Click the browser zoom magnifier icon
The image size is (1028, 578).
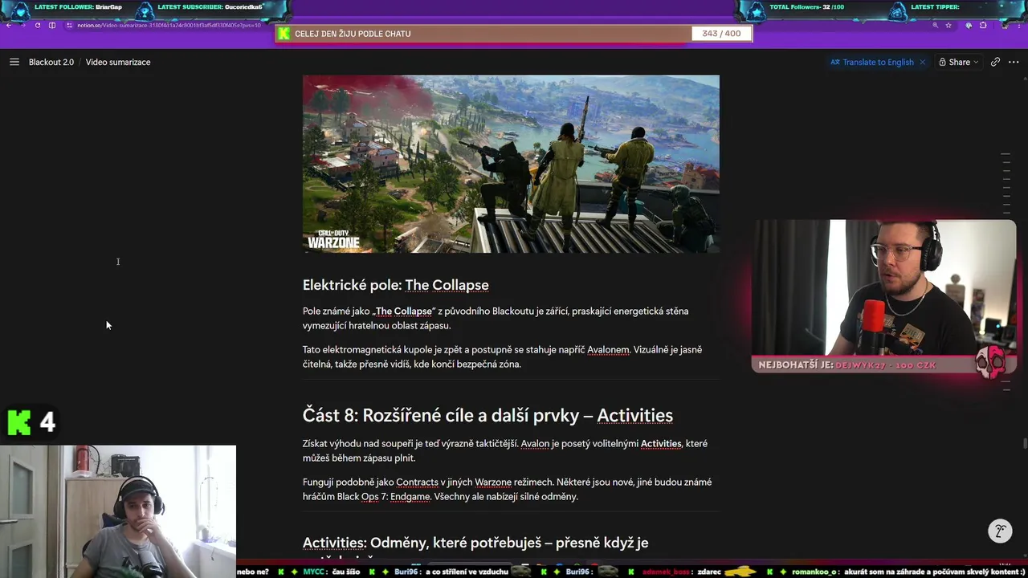935,26
